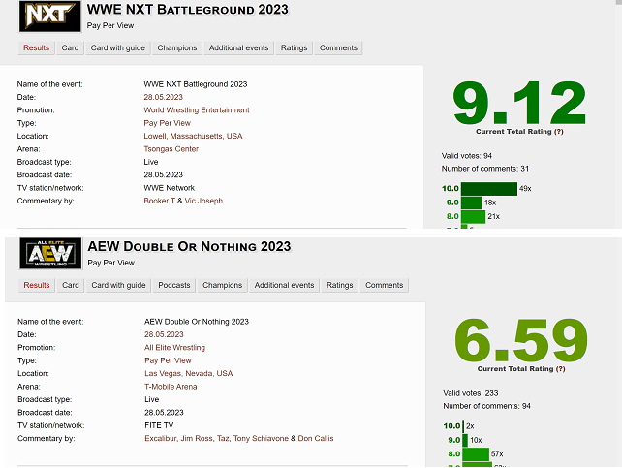Open T-Mobile Arena link

point(171,387)
